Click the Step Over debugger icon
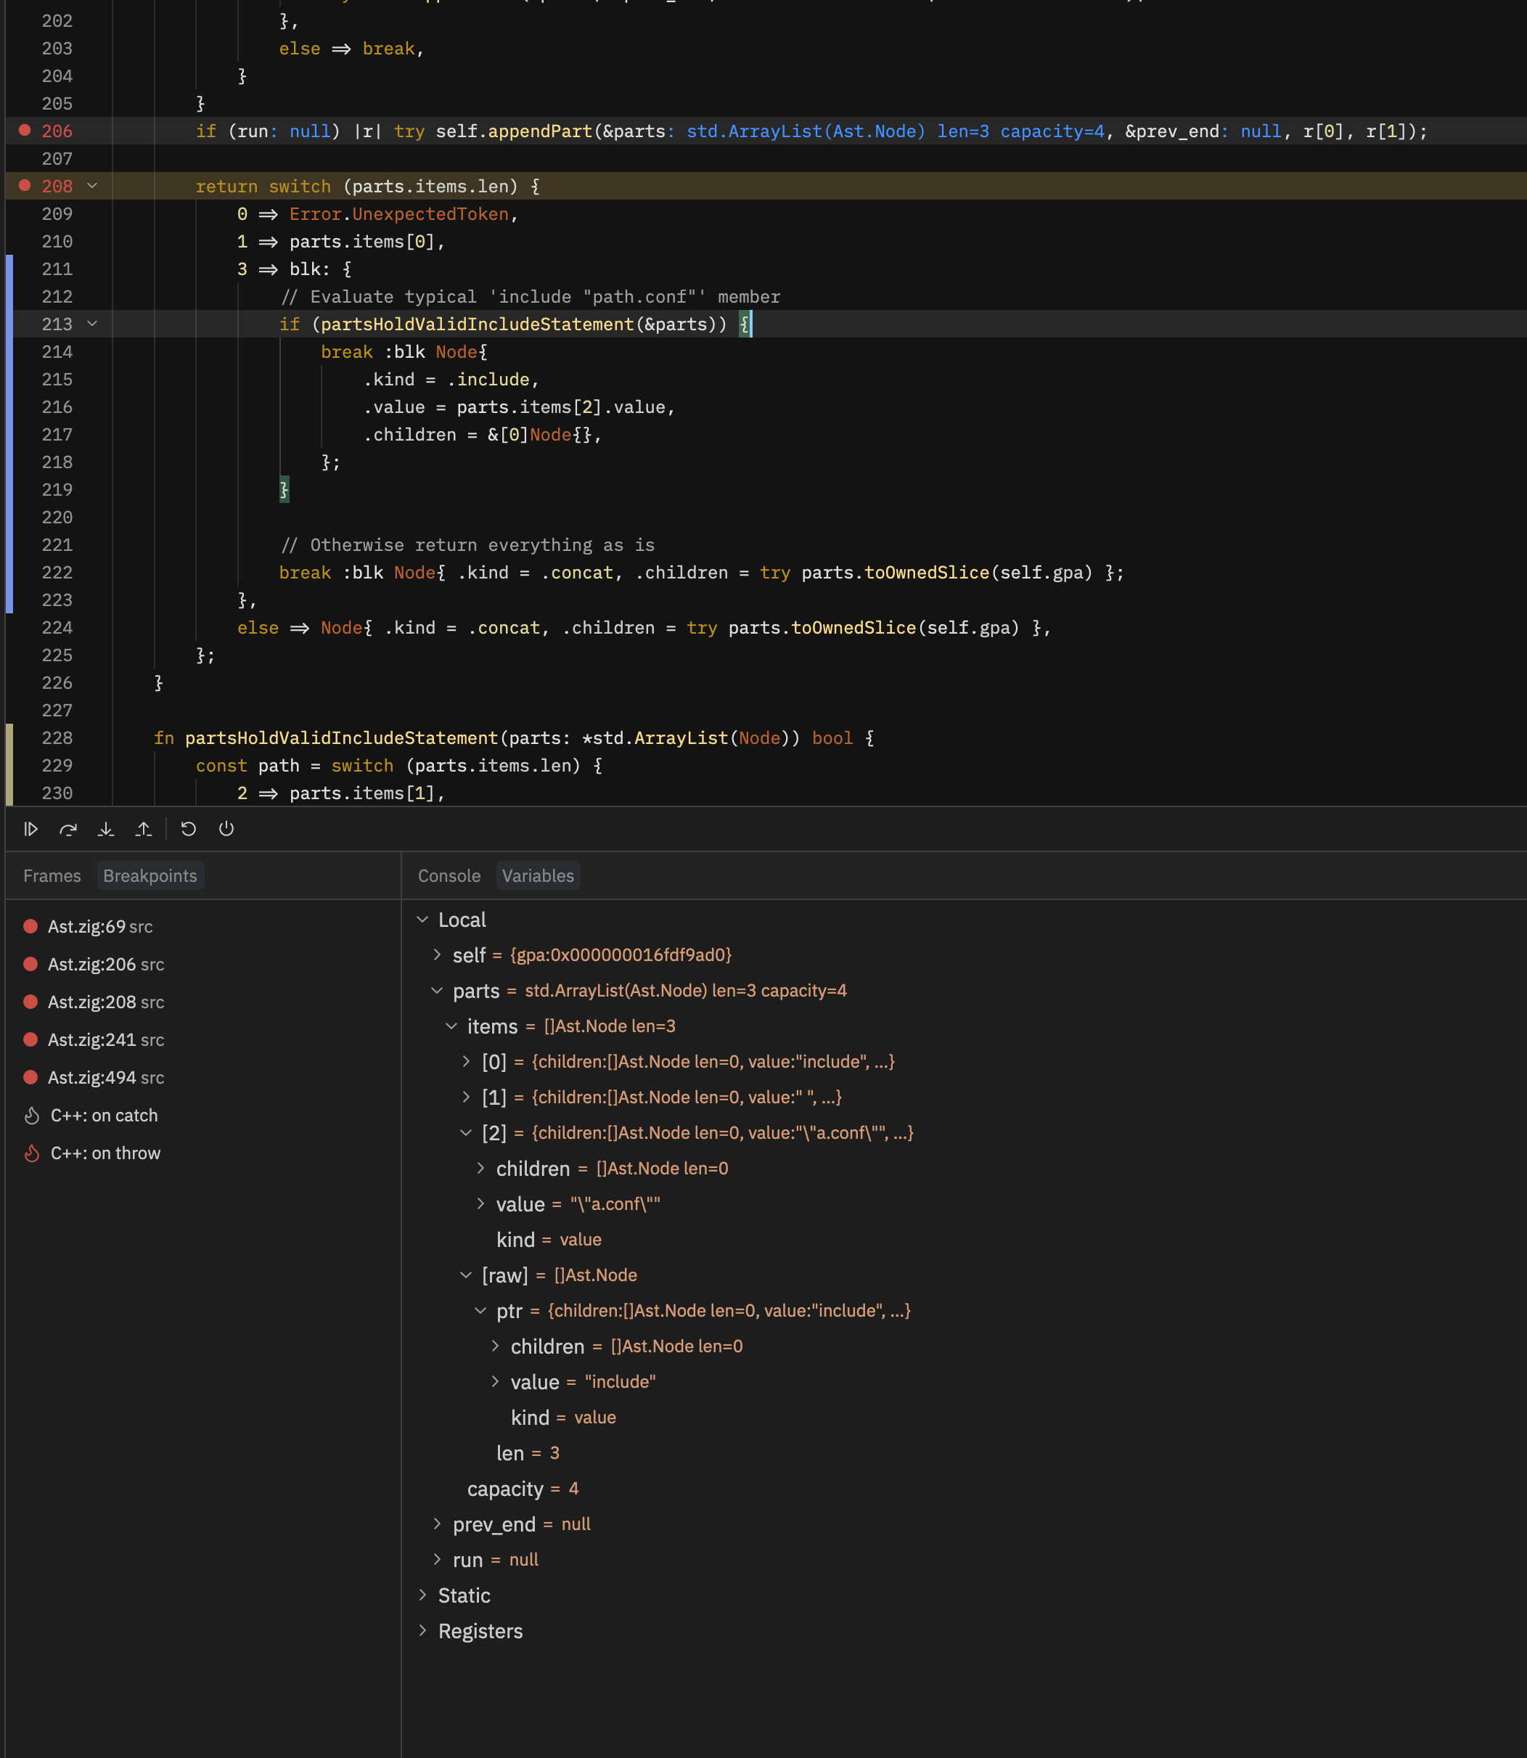1527x1758 pixels. pos(68,829)
